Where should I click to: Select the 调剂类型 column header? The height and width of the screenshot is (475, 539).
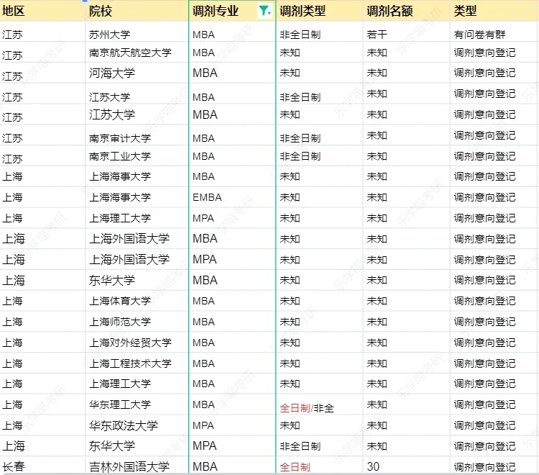click(303, 11)
